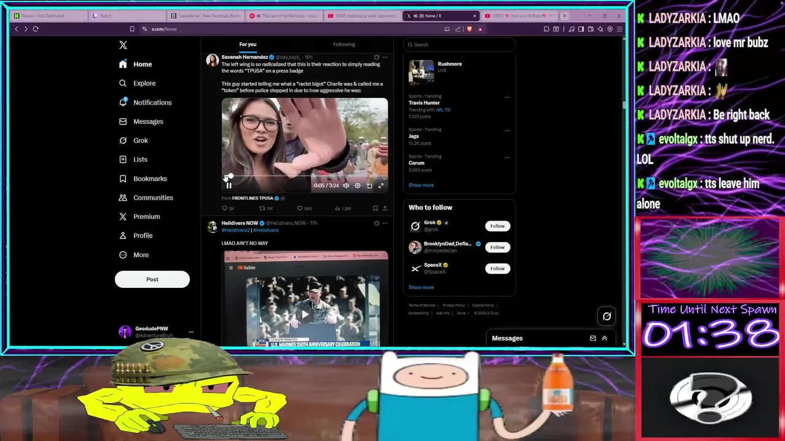Switch to Kick Dashboard browser tab
This screenshot has height=441, width=785.
click(47, 16)
